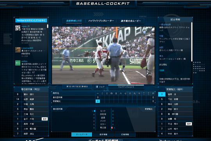Select player number 2 岡田 in 敦賀気比 lineup
This screenshot has width=211, height=141.
pyautogui.click(x=175, y=109)
